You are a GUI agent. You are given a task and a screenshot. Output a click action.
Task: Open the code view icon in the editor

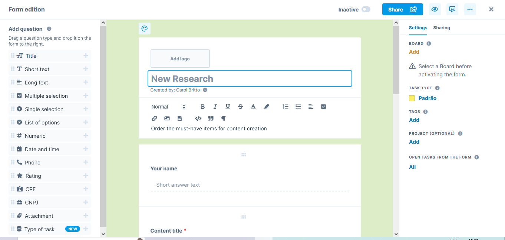198,119
